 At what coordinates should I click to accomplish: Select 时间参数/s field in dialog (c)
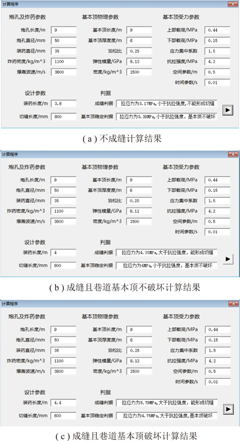coord(218,382)
